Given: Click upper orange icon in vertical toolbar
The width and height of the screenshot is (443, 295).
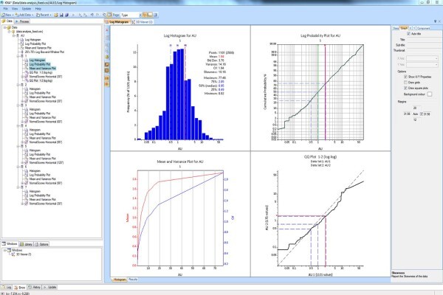Looking at the screenshot, I should [x=107, y=78].
